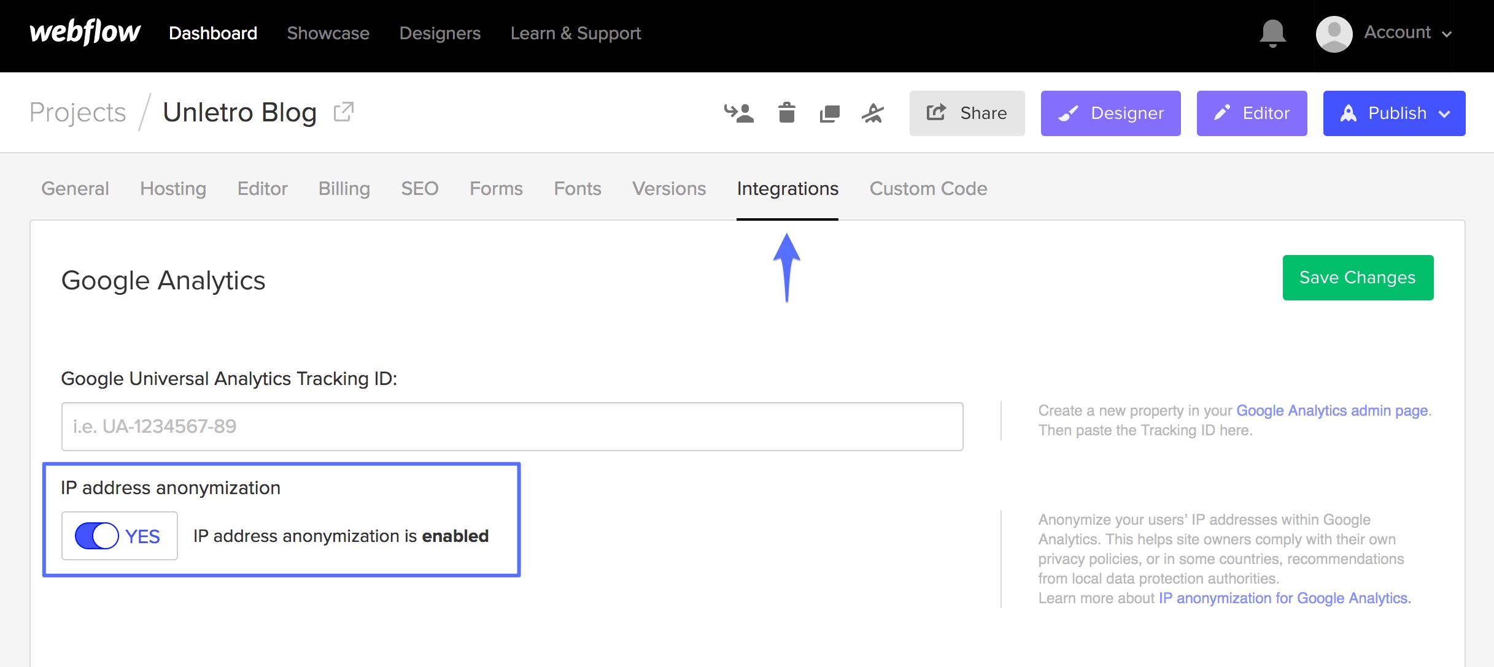The image size is (1494, 667).
Task: Click the account avatar image
Action: tap(1334, 34)
